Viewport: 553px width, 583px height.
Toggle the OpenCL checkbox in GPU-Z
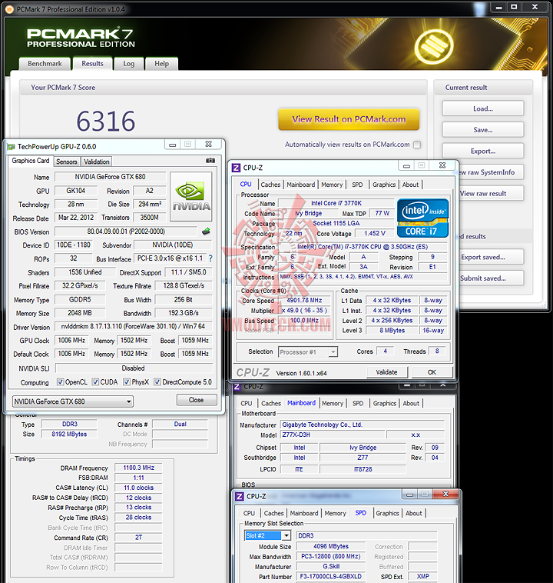click(x=60, y=381)
